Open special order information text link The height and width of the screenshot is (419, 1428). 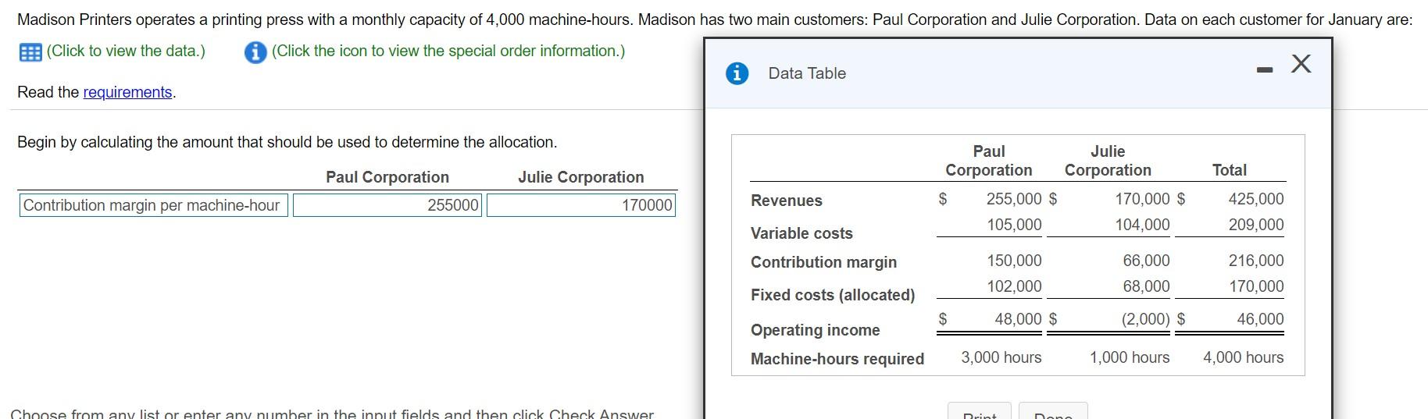click(448, 51)
